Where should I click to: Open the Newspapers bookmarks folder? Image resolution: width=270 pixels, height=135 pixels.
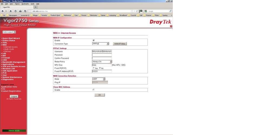click(x=12, y=15)
